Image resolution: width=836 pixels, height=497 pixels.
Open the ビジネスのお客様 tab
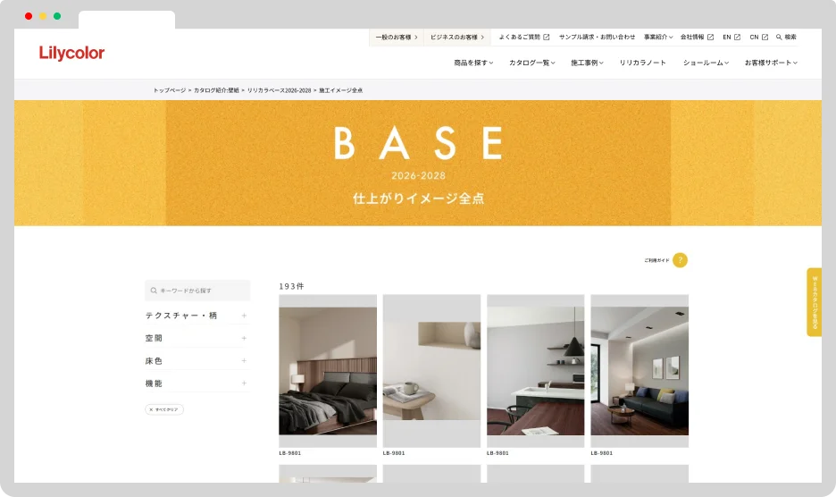point(457,37)
